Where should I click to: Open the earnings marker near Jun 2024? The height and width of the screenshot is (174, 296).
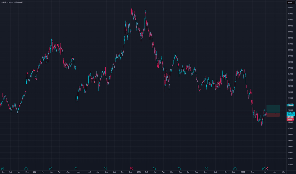76,168
